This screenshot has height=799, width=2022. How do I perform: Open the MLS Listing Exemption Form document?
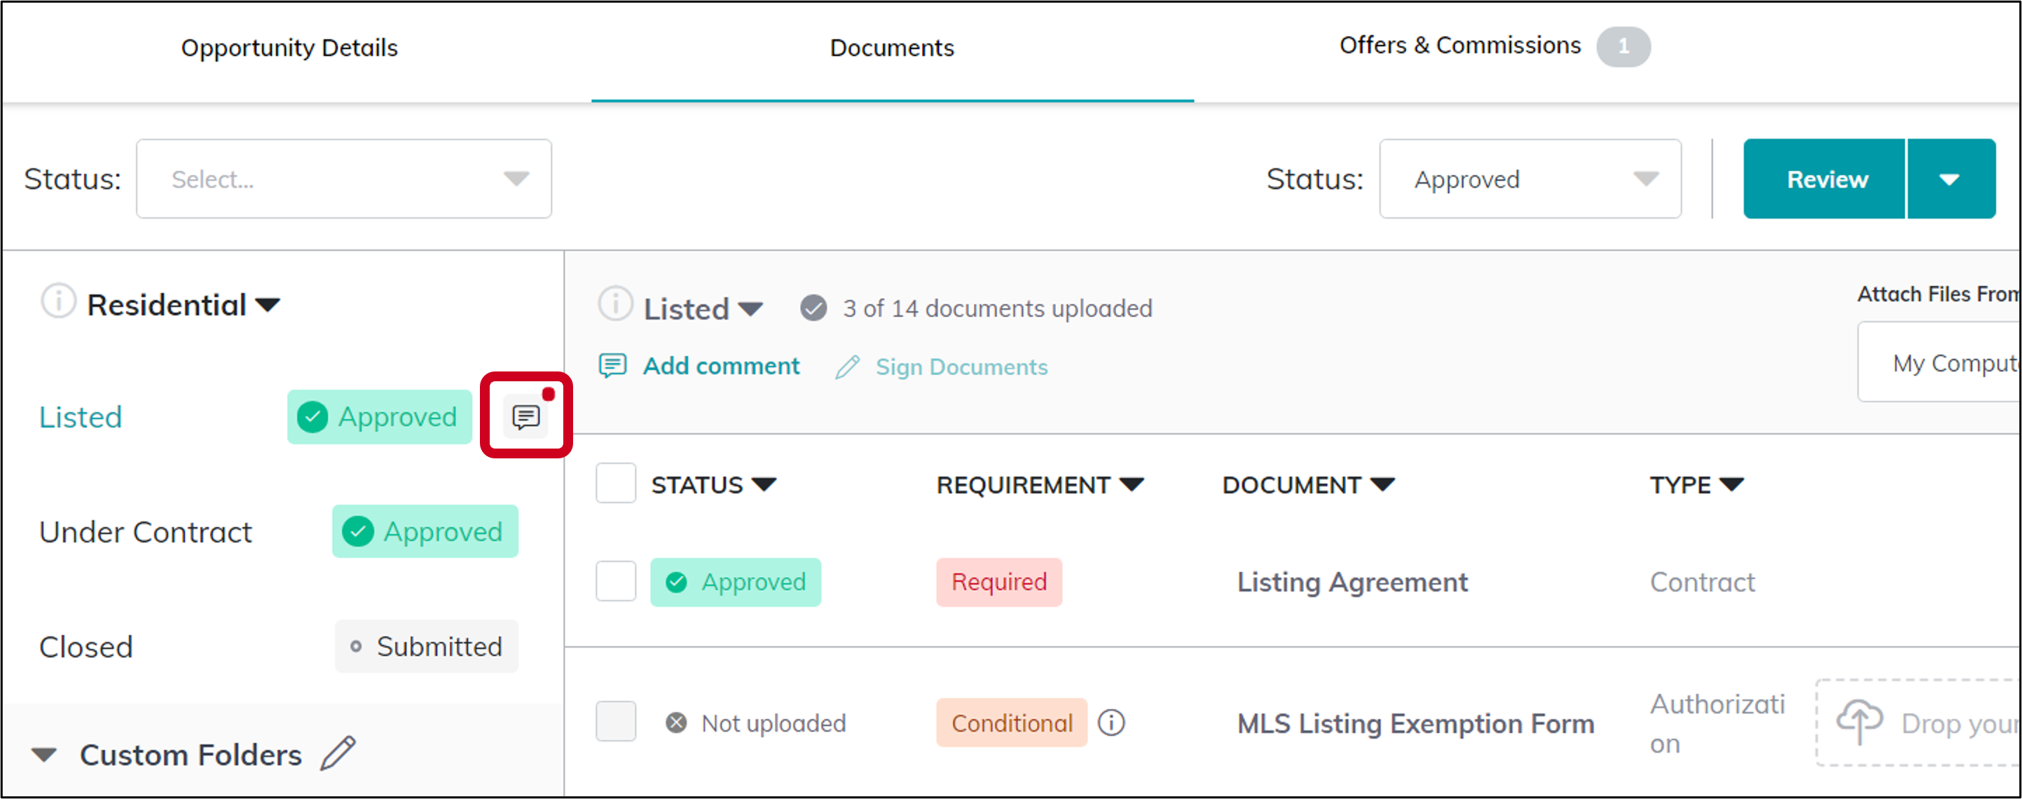pos(1415,723)
